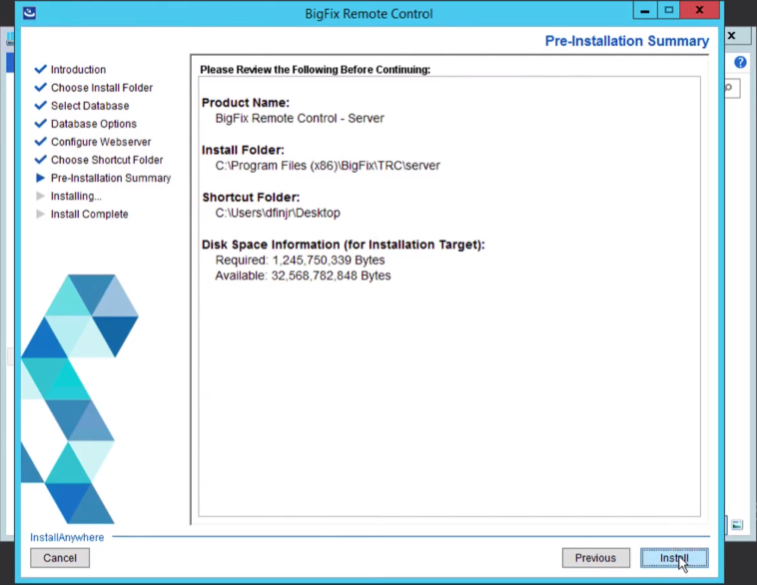The width and height of the screenshot is (757, 585).
Task: Cancel the BigFix installation
Action: tap(60, 558)
